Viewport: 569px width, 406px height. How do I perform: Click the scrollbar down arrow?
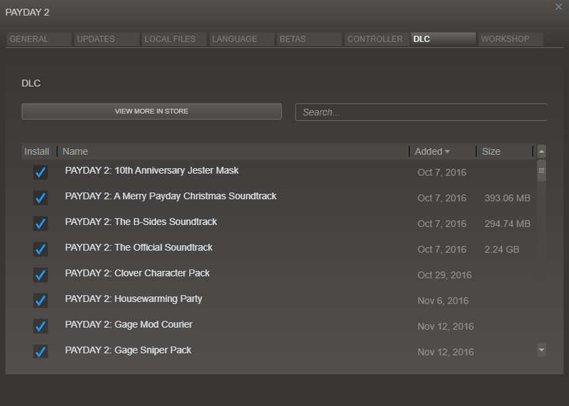[541, 351]
